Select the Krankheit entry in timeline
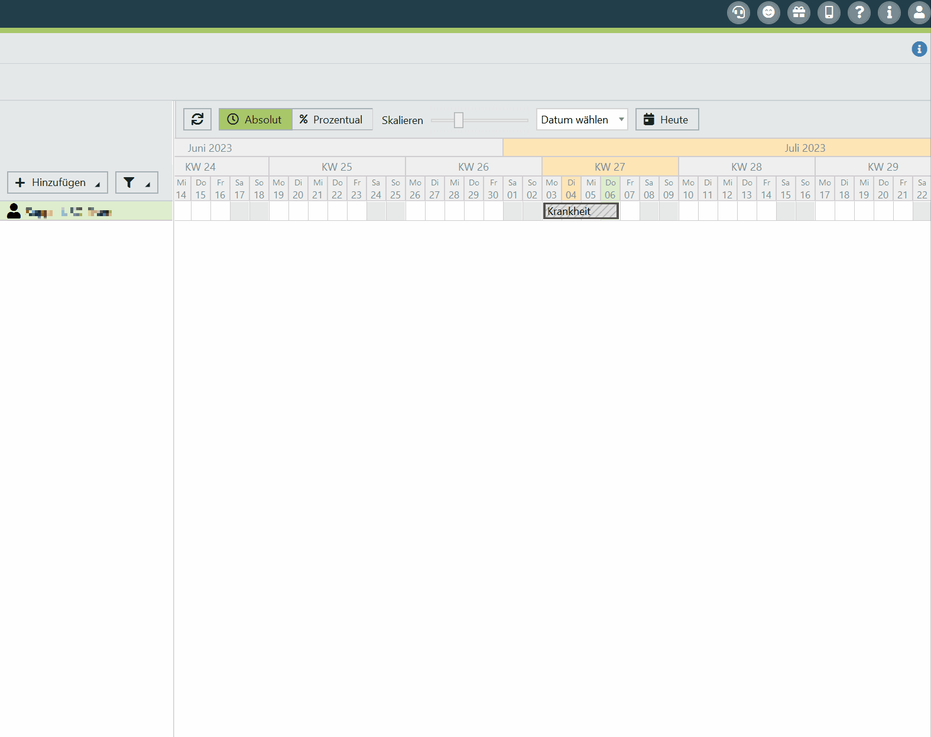The width and height of the screenshot is (931, 737). tap(580, 211)
